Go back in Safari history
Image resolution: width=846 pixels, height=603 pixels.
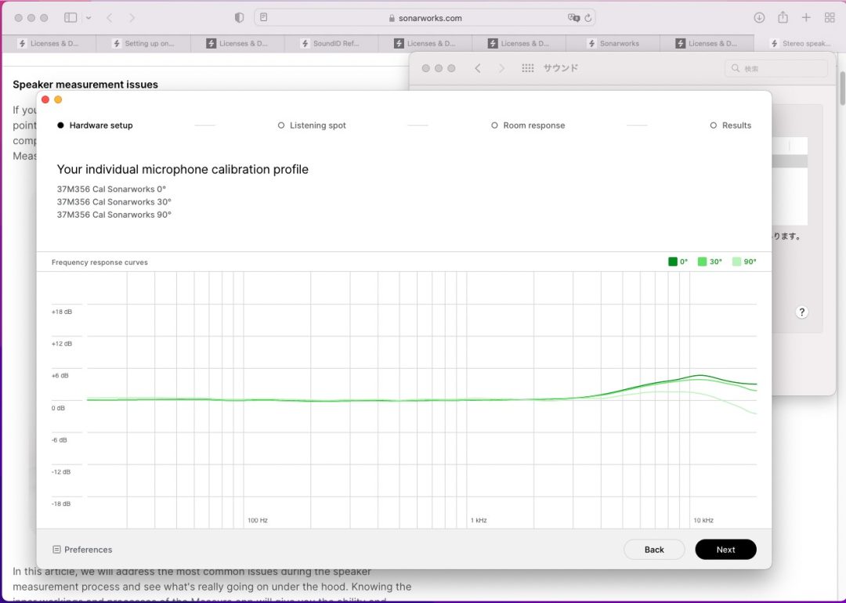[110, 18]
